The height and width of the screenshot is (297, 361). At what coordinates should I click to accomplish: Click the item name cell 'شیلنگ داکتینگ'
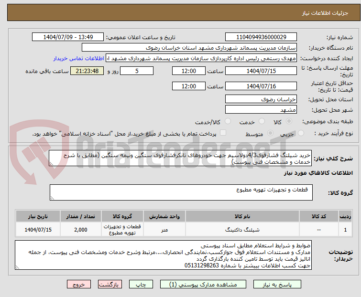242,230
